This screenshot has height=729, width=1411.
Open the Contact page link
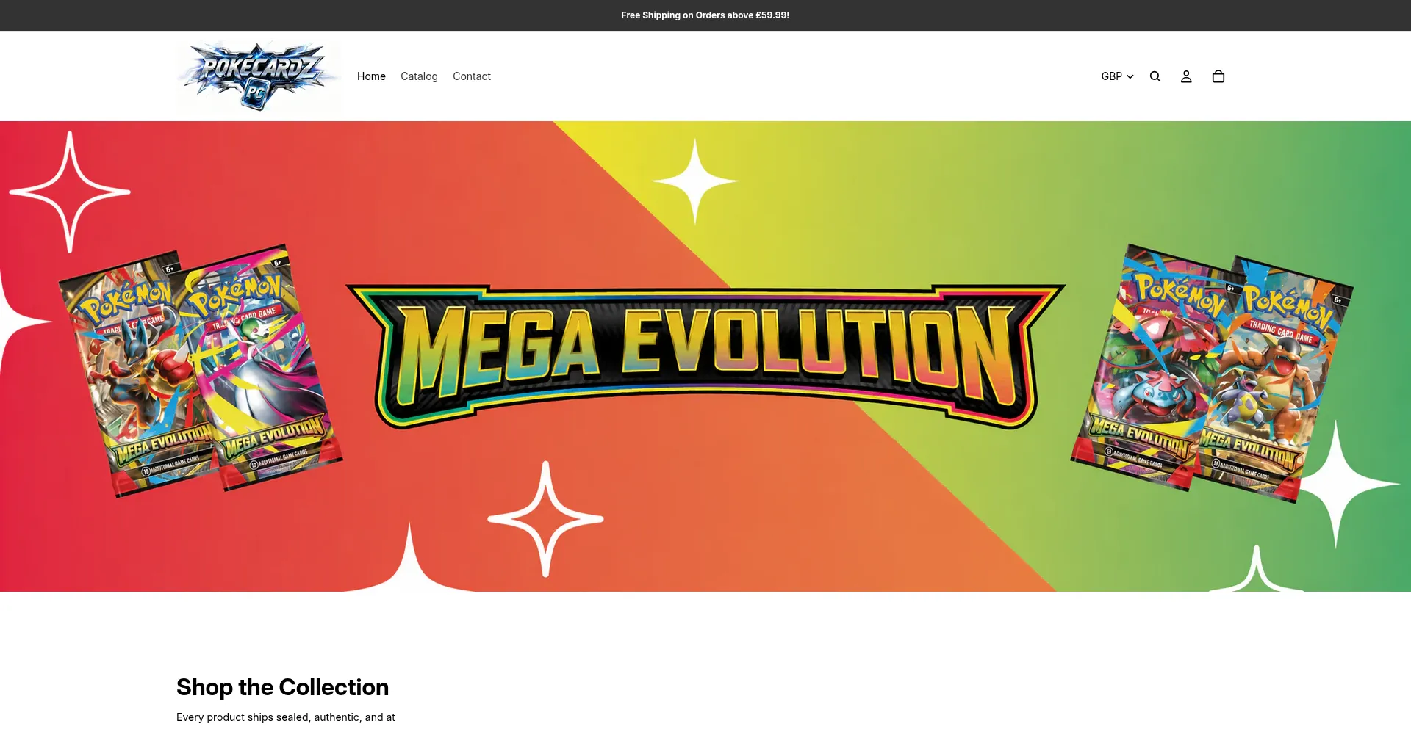(x=472, y=76)
